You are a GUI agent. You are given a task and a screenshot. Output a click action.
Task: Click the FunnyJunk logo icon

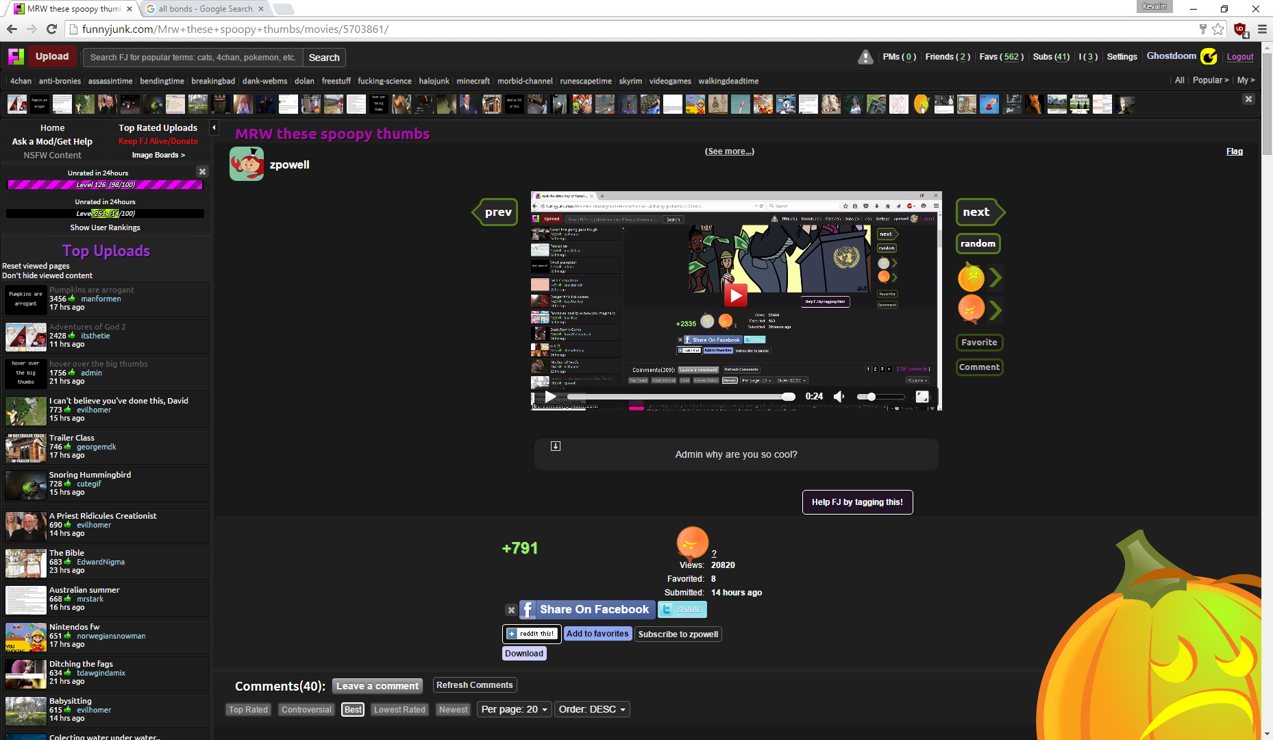(16, 57)
